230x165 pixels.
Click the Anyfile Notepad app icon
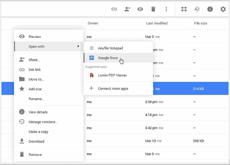(x=92, y=48)
